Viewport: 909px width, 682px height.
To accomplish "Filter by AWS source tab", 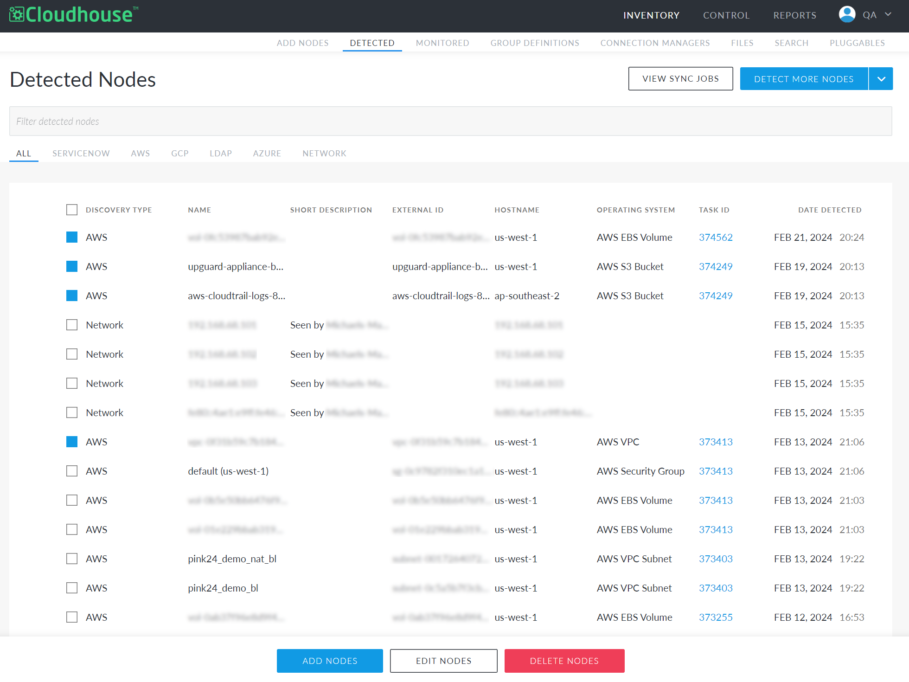I will click(140, 153).
